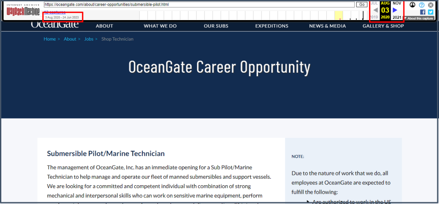This screenshot has width=439, height=204.
Task: Select the NOV month in capture navigator
Action: coord(397,3)
